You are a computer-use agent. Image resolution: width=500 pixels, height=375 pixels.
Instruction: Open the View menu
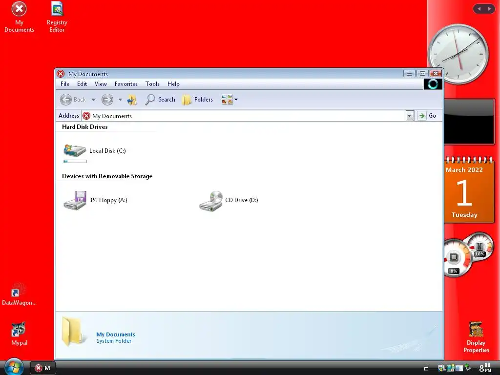(101, 84)
